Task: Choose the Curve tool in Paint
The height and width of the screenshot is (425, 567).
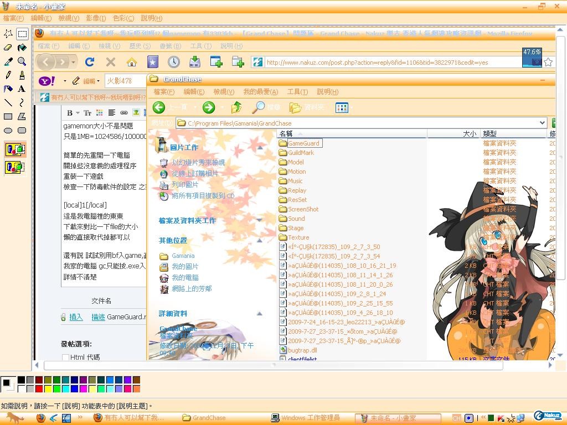Action: (22, 102)
